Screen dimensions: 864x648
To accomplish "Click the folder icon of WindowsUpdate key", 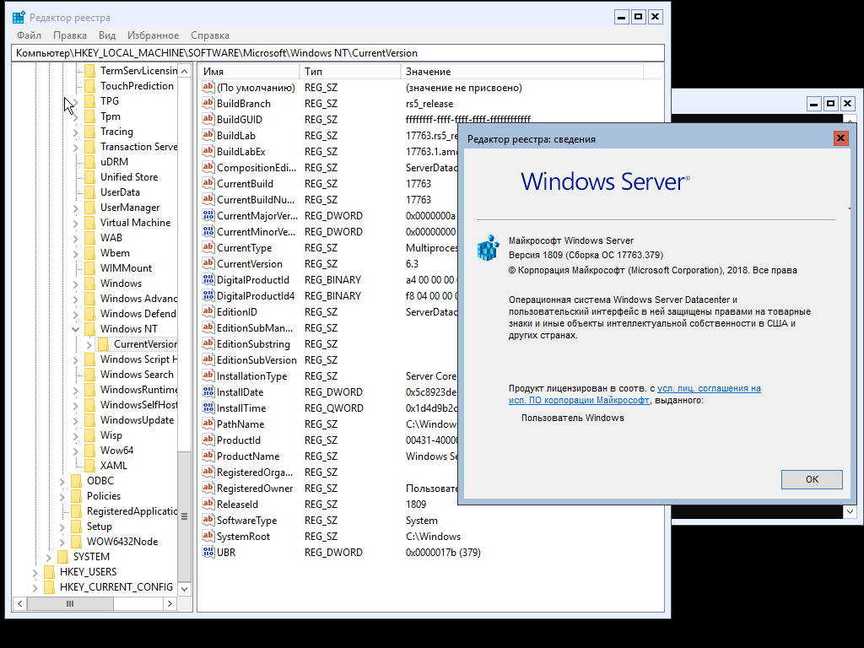I will [89, 420].
